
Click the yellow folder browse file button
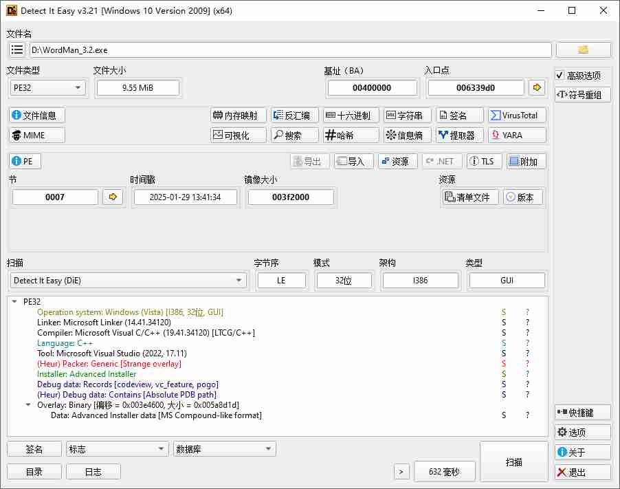pos(583,50)
